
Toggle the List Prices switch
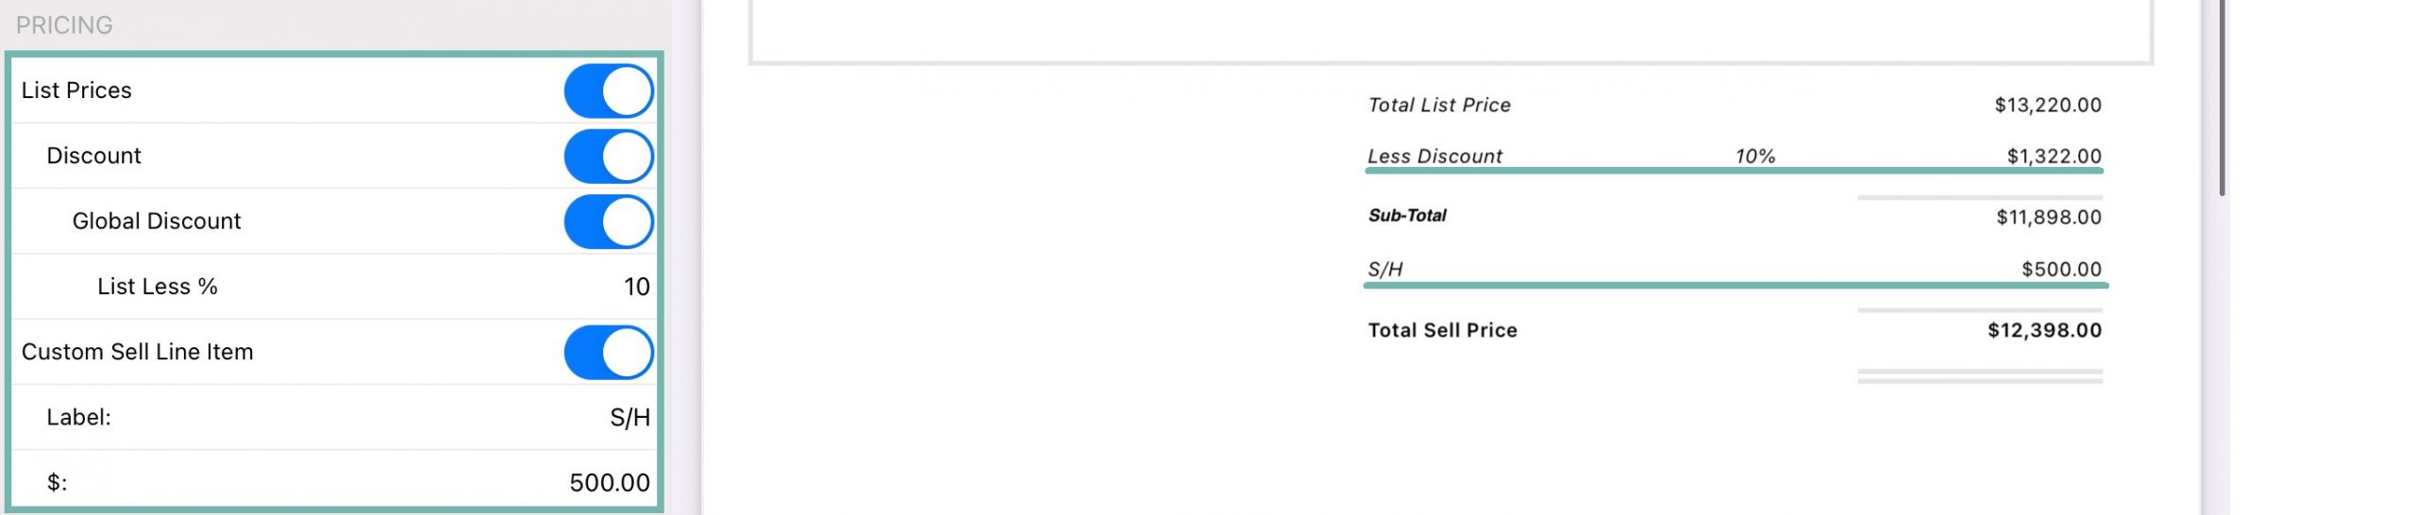[609, 91]
